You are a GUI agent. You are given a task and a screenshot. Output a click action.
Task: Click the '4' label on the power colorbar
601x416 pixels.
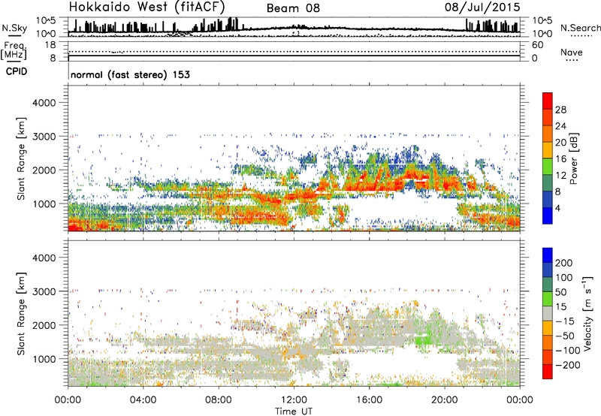click(x=558, y=208)
